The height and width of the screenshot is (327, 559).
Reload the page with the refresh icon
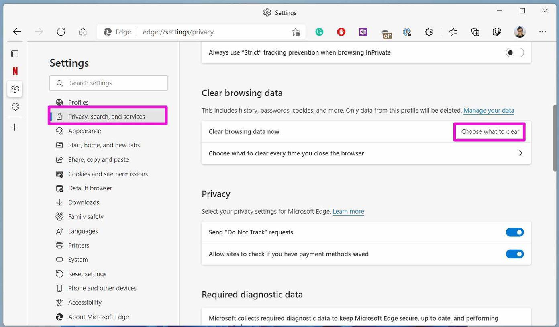(x=61, y=32)
